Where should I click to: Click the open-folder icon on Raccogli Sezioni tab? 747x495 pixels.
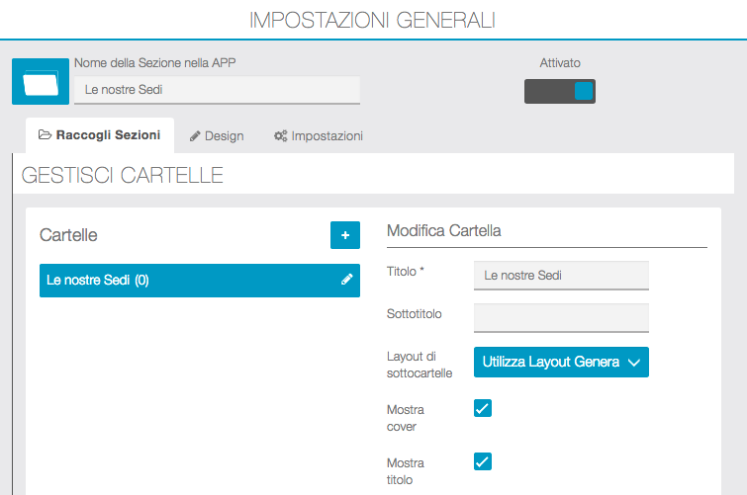tap(45, 134)
